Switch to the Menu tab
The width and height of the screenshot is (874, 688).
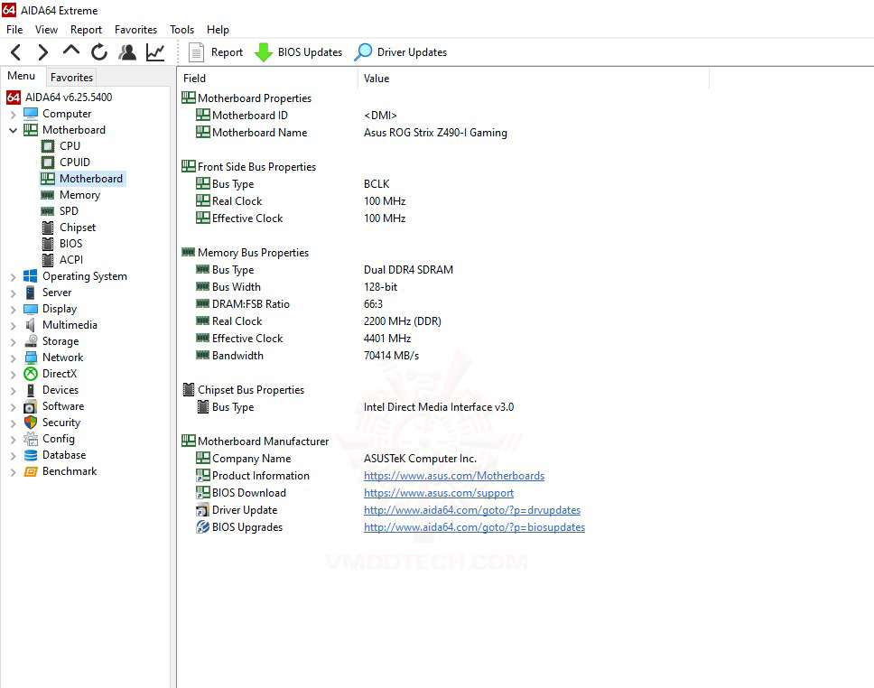pos(21,76)
